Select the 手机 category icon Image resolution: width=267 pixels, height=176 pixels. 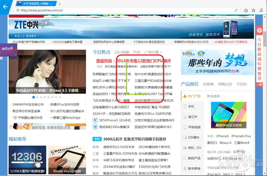(185, 106)
